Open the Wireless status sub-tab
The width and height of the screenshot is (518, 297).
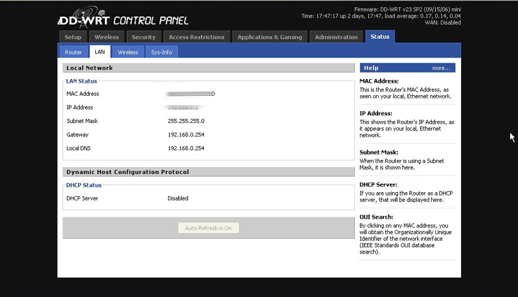point(128,52)
